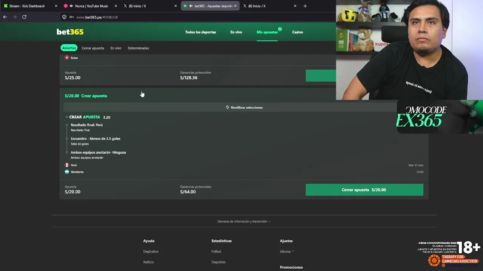The height and width of the screenshot is (271, 483).
Task: Click the Reutilizar selecciones refresh icon
Action: [228, 107]
